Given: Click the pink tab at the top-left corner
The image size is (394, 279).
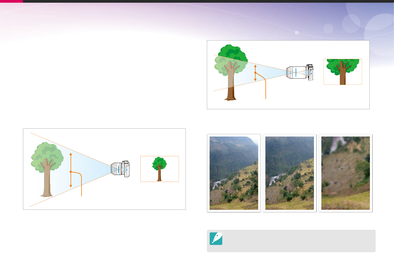Looking at the screenshot, I should point(11,1).
